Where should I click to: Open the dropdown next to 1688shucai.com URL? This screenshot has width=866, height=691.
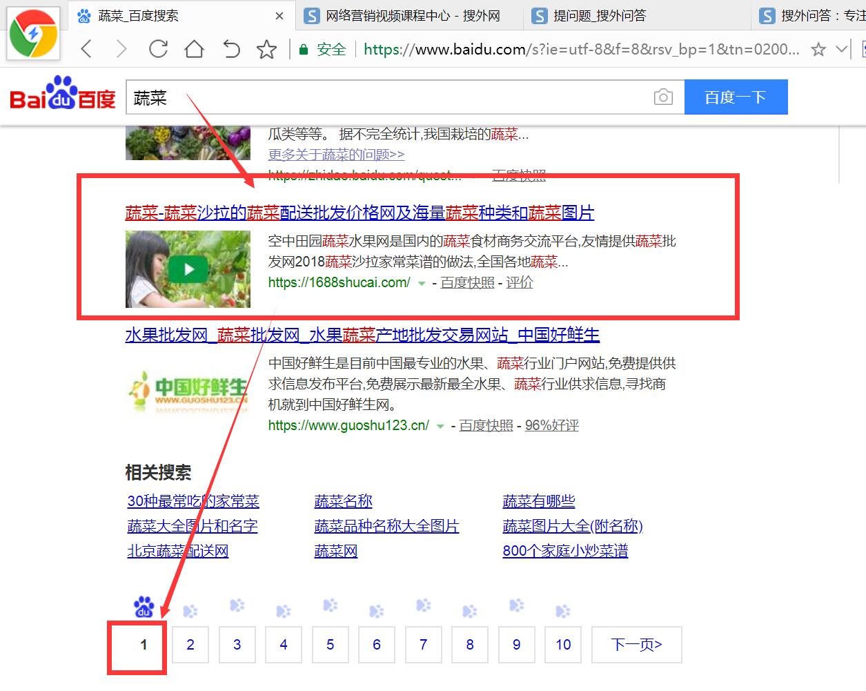pos(422,282)
